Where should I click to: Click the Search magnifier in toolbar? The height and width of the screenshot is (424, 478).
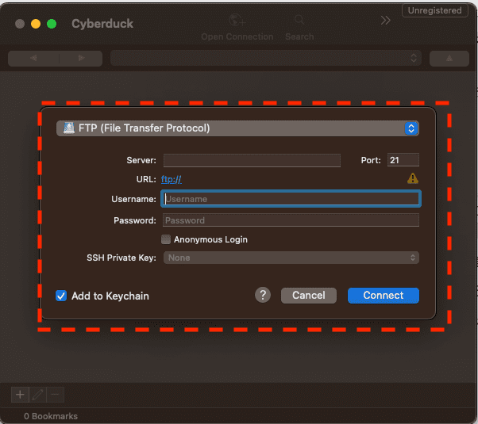pyautogui.click(x=299, y=20)
